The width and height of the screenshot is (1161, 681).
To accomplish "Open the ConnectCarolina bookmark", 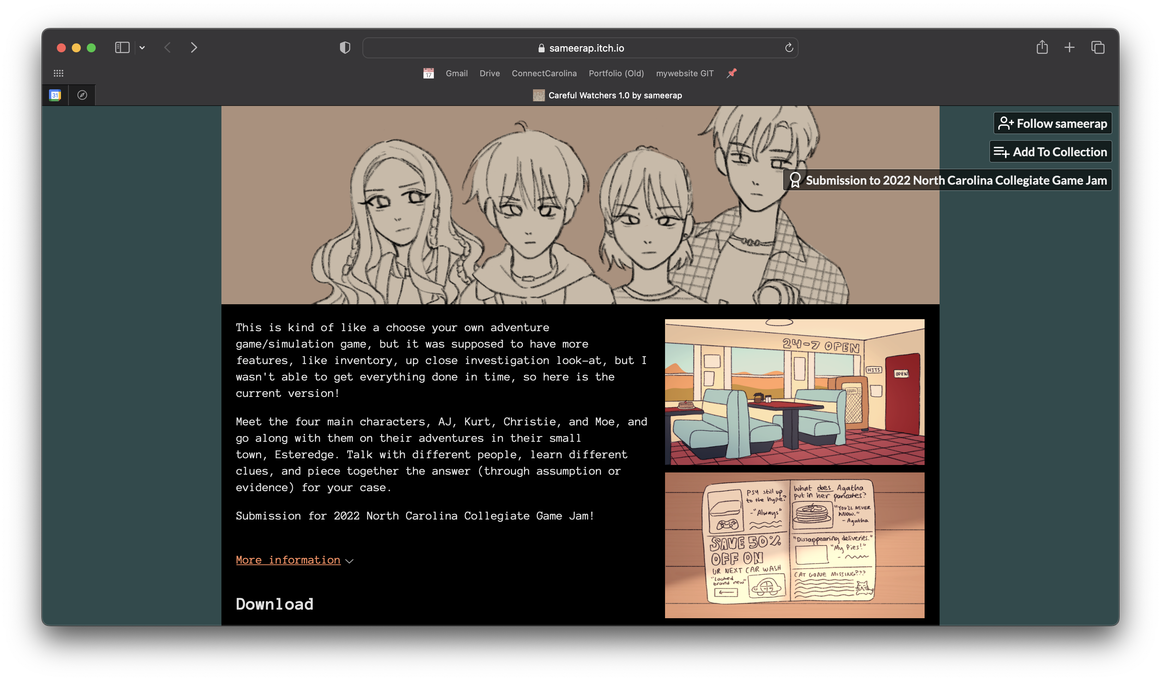I will point(543,73).
